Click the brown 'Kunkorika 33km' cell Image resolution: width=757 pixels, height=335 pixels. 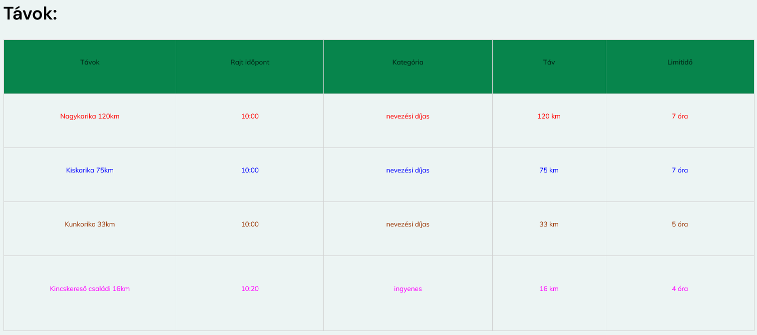coord(90,224)
